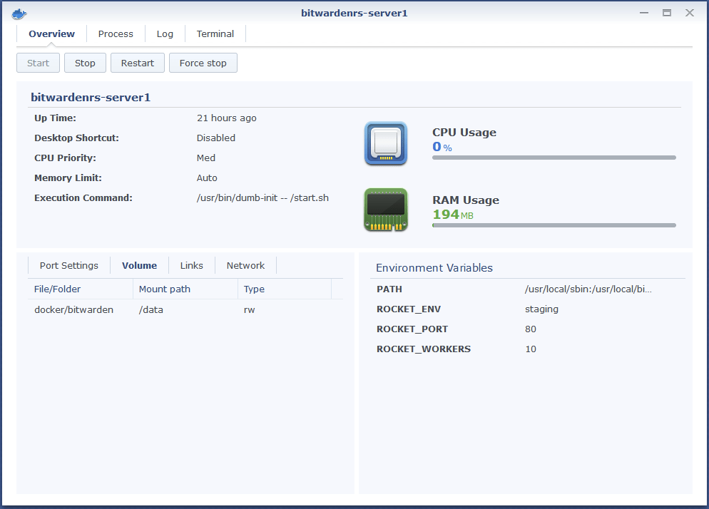The width and height of the screenshot is (709, 509).
Task: Select the ROCKET_WORKERS variable name
Action: point(424,349)
